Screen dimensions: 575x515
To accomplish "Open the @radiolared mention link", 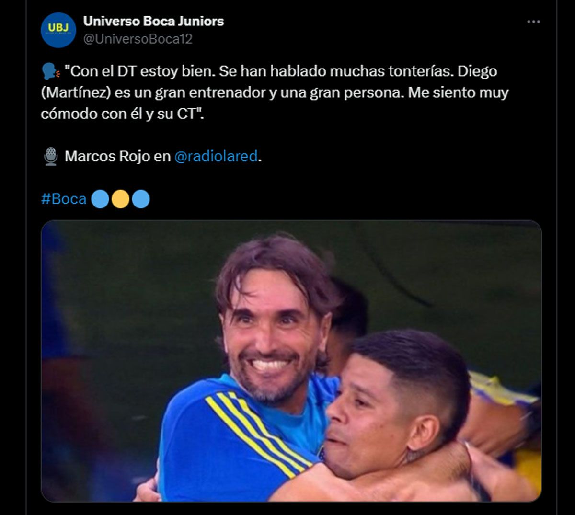I will 216,156.
